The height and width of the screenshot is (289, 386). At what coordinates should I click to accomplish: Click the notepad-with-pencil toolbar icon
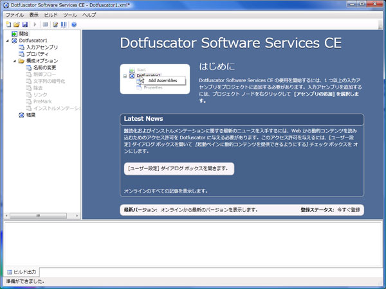click(55, 24)
